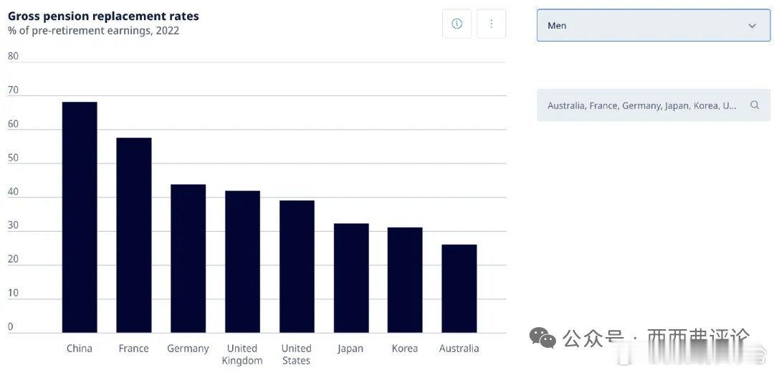Expand the Men dropdown chevron
Image resolution: width=774 pixels, height=373 pixels.
752,26
